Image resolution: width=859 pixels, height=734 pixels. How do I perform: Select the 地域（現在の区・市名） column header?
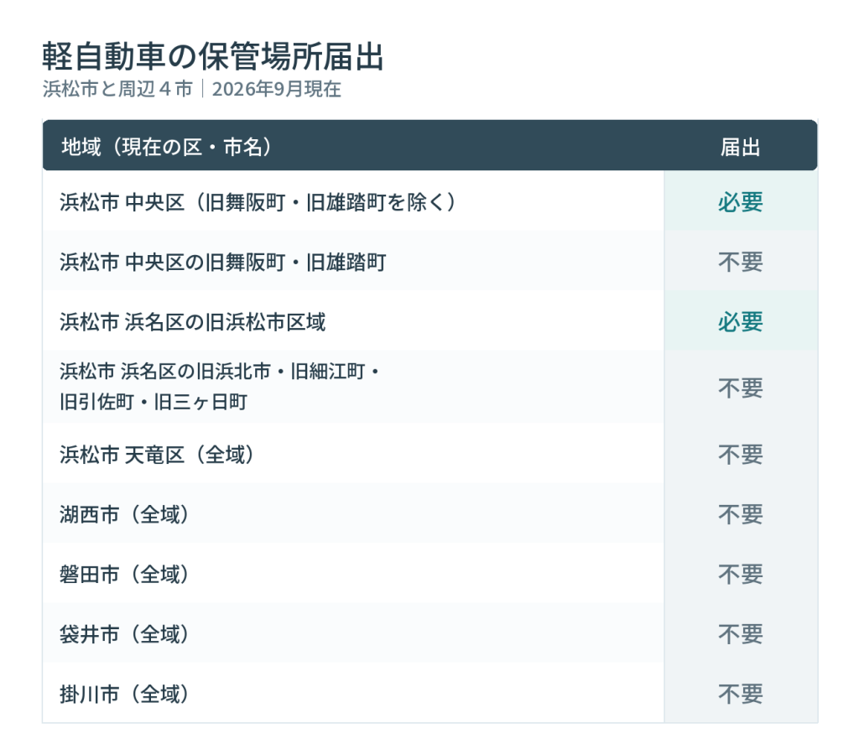[167, 147]
